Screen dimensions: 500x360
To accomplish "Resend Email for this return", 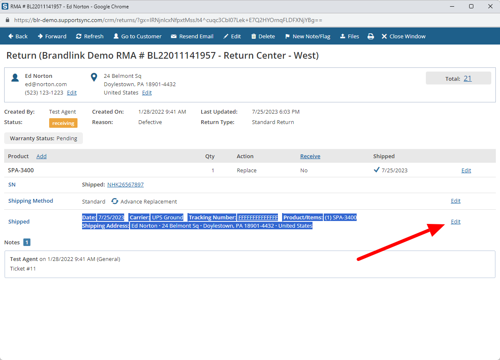I will pyautogui.click(x=192, y=37).
